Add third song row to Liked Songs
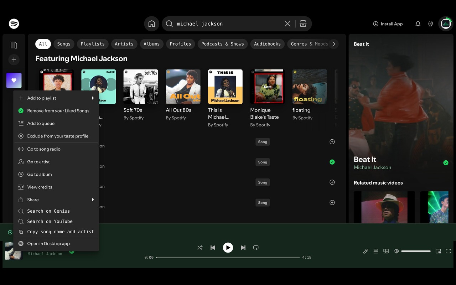Viewport: 456px width, 285px height. click(332, 182)
